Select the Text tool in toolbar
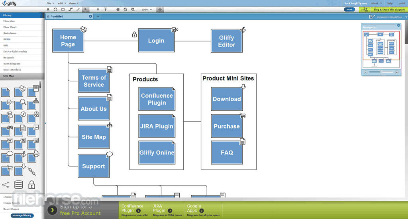Viewport: 408px width, 219px height. click(x=48, y=10)
